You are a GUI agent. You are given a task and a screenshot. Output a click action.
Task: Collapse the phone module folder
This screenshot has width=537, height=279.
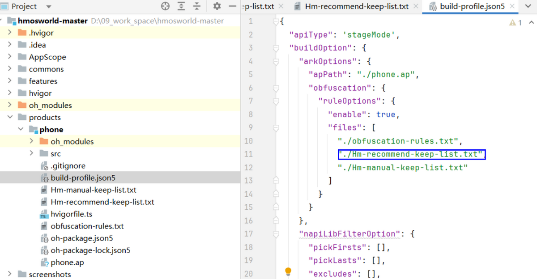[x=21, y=130]
